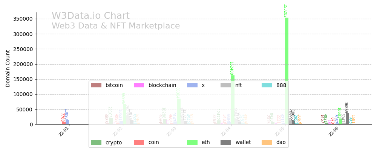This screenshot has width=377, height=150.
Task: Click the tallest eth bar labeled 353282
Action: (287, 71)
